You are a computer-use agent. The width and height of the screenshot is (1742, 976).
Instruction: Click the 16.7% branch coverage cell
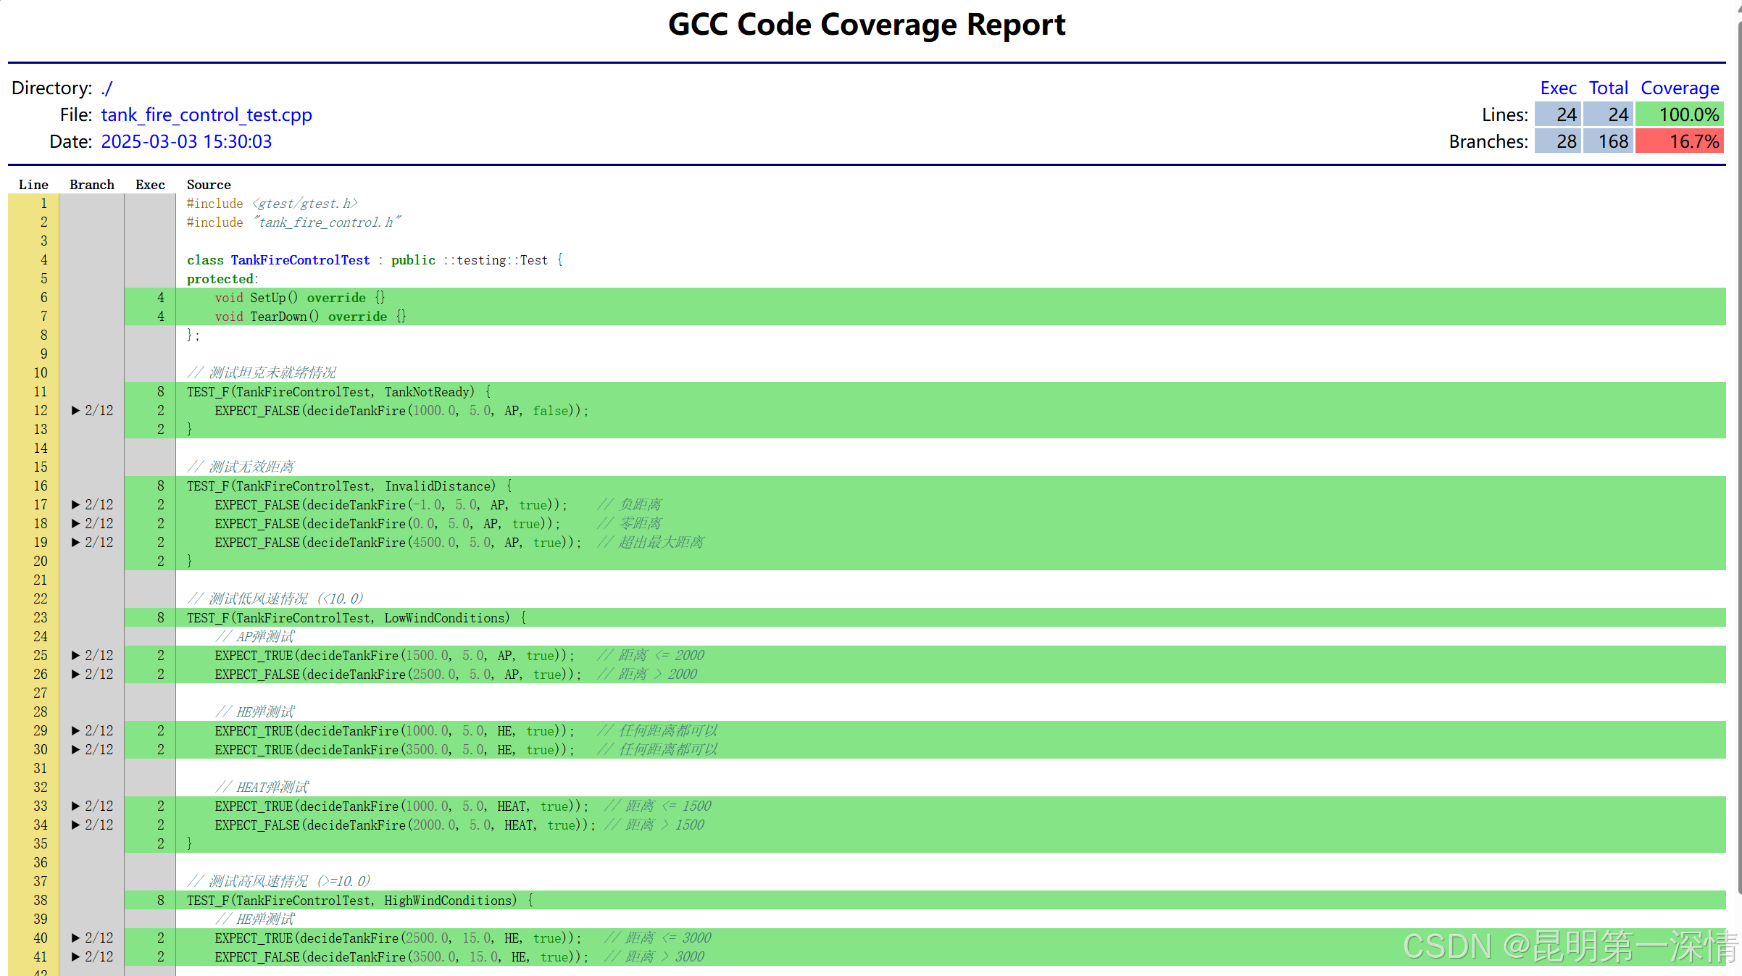(1679, 142)
